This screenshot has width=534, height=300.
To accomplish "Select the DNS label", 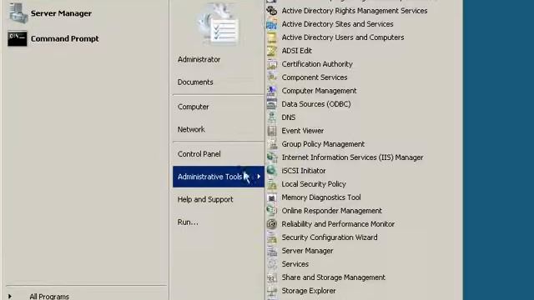I will 289,117.
